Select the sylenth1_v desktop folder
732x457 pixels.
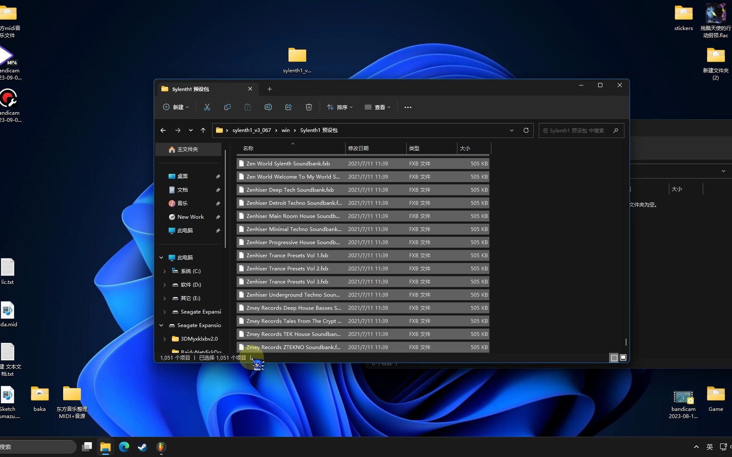click(297, 60)
